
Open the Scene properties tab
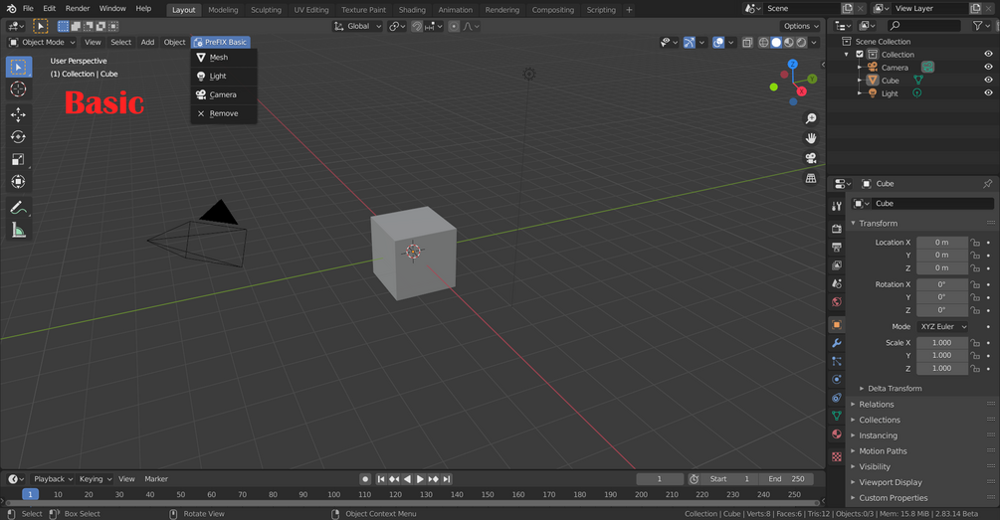(x=837, y=283)
